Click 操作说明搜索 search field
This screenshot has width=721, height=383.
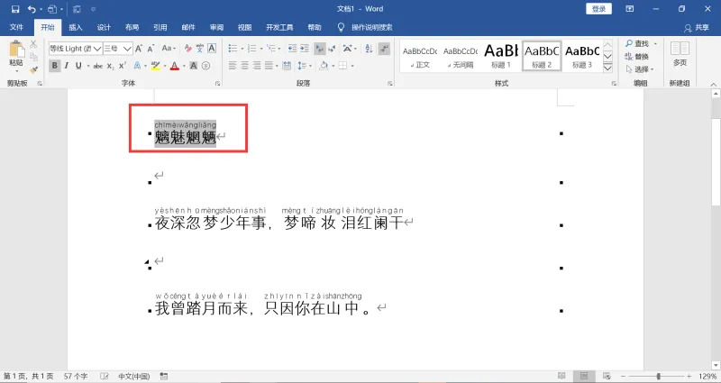point(371,28)
